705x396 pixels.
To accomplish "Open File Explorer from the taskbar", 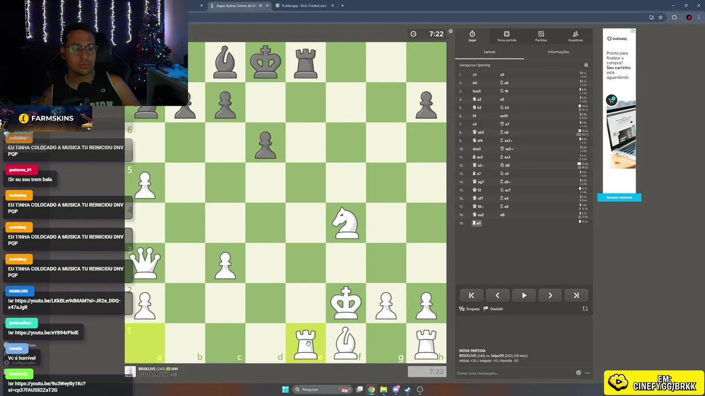I will (383, 389).
